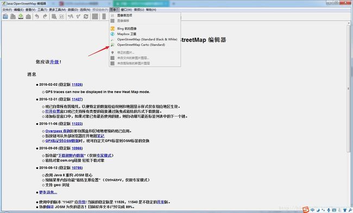
Task: Toggle the 中 Chinese input mode indicator
Action: click(x=312, y=210)
